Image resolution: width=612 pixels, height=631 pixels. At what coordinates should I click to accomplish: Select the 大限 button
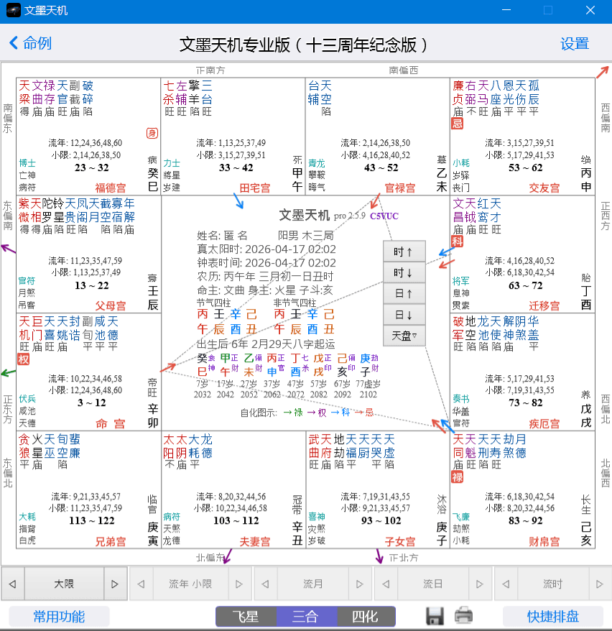(x=64, y=584)
